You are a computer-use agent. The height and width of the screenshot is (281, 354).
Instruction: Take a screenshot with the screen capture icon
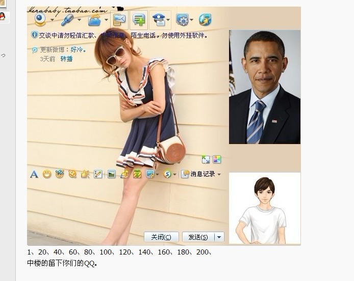(149, 174)
